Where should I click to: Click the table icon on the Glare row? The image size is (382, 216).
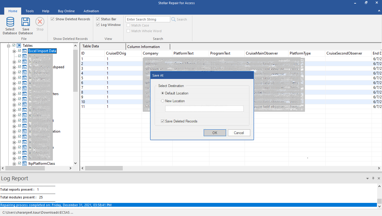24,115
